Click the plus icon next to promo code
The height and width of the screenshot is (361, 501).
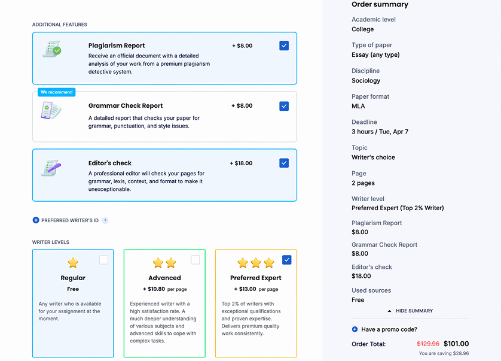(x=355, y=329)
